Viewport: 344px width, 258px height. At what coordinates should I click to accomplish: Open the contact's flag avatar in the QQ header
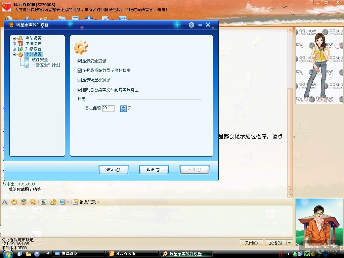pyautogui.click(x=6, y=7)
